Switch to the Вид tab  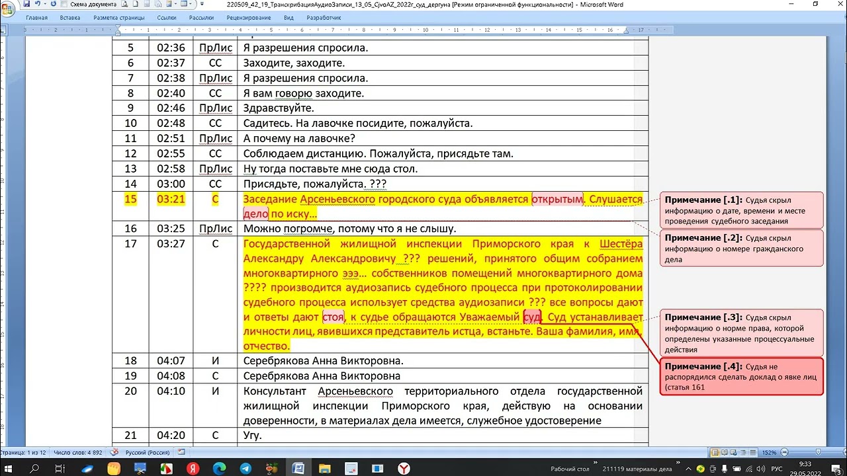(289, 18)
